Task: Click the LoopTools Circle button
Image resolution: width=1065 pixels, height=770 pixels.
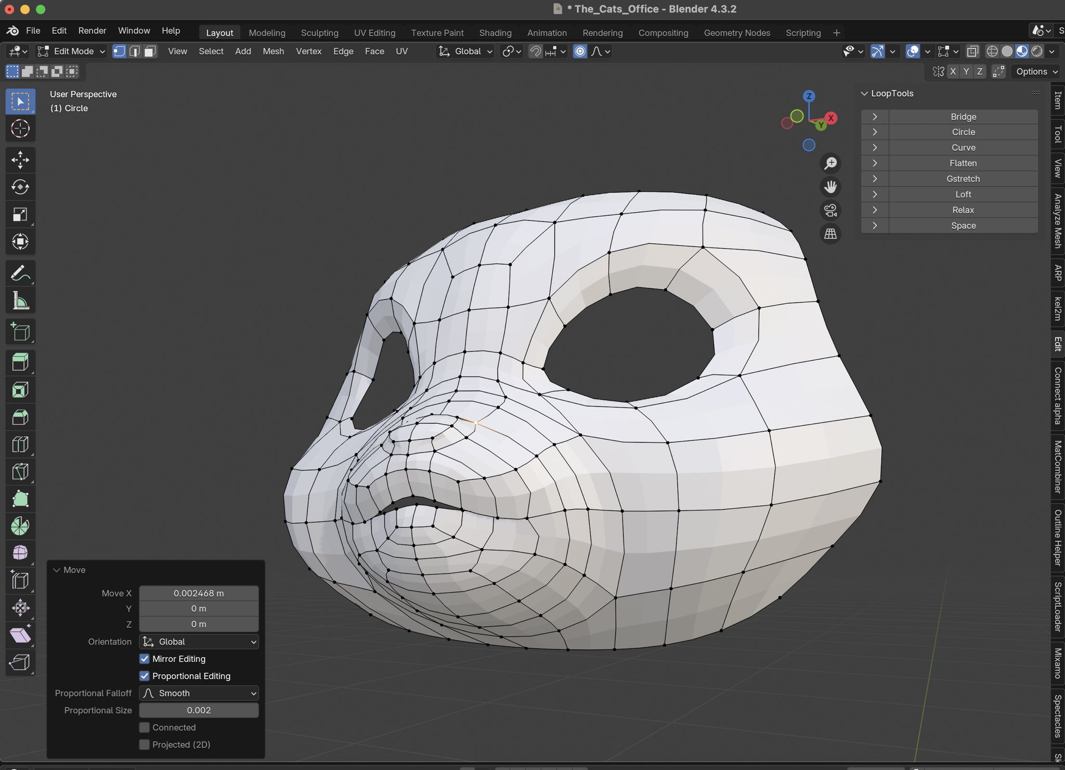Action: pos(963,132)
